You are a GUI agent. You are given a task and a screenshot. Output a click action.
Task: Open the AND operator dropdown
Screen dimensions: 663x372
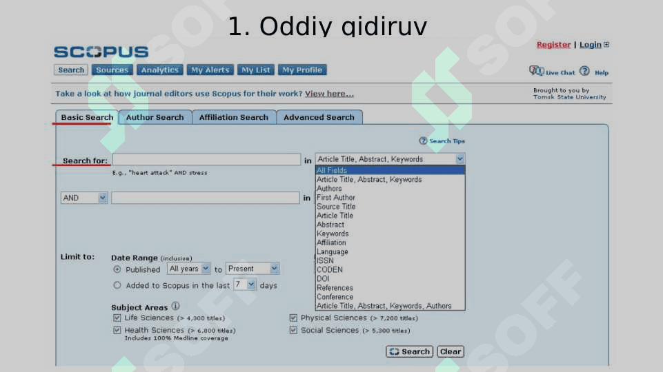click(84, 198)
